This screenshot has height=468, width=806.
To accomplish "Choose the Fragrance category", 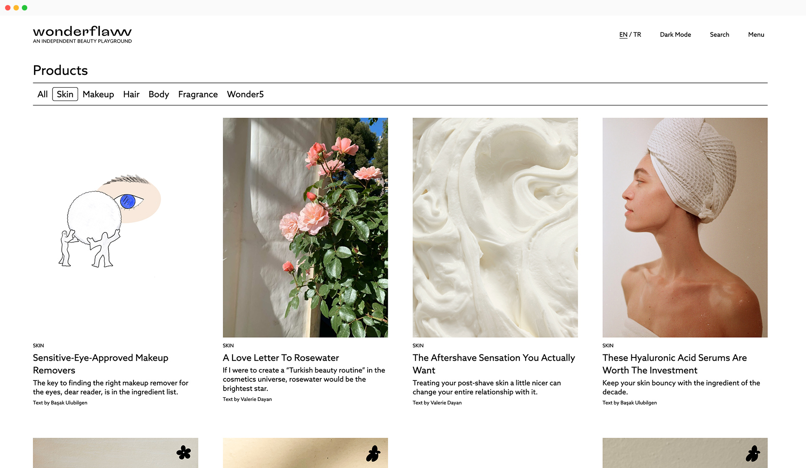I will pyautogui.click(x=198, y=94).
